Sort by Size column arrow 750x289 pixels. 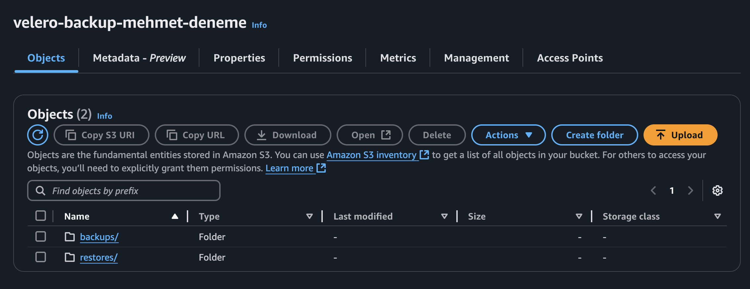click(x=579, y=216)
